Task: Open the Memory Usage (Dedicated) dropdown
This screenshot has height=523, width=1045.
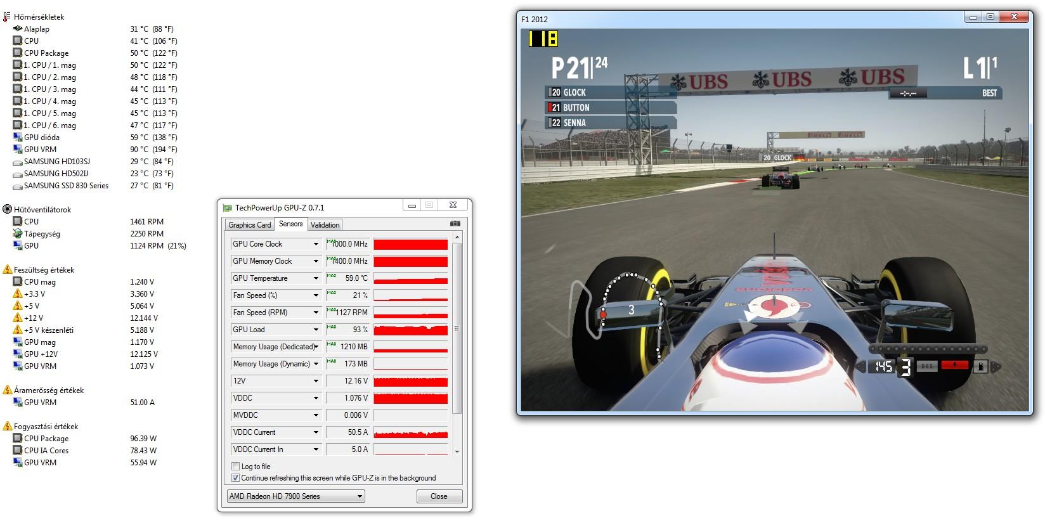Action: [316, 347]
